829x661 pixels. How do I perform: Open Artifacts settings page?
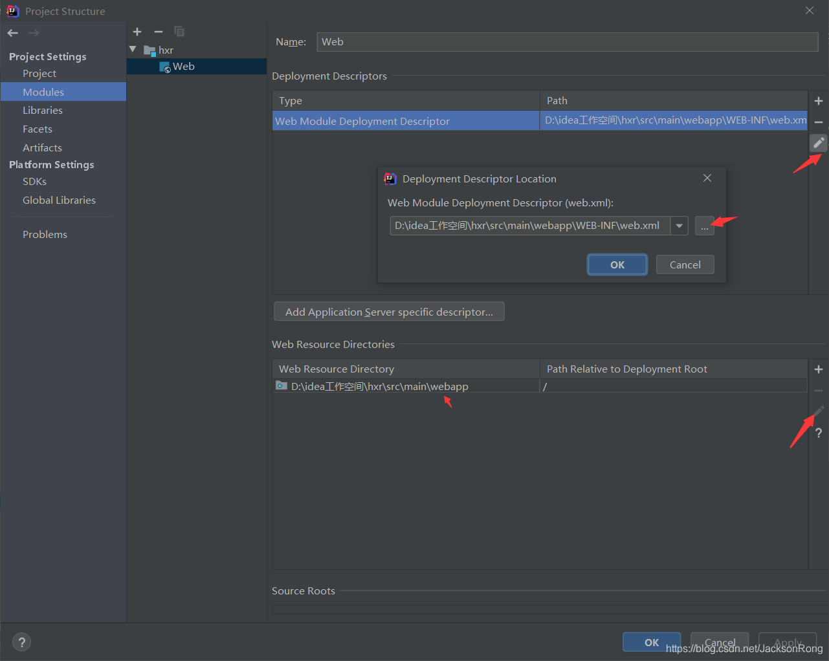point(42,148)
